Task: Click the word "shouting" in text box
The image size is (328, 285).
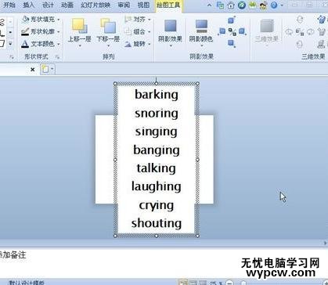Action: pyautogui.click(x=157, y=223)
